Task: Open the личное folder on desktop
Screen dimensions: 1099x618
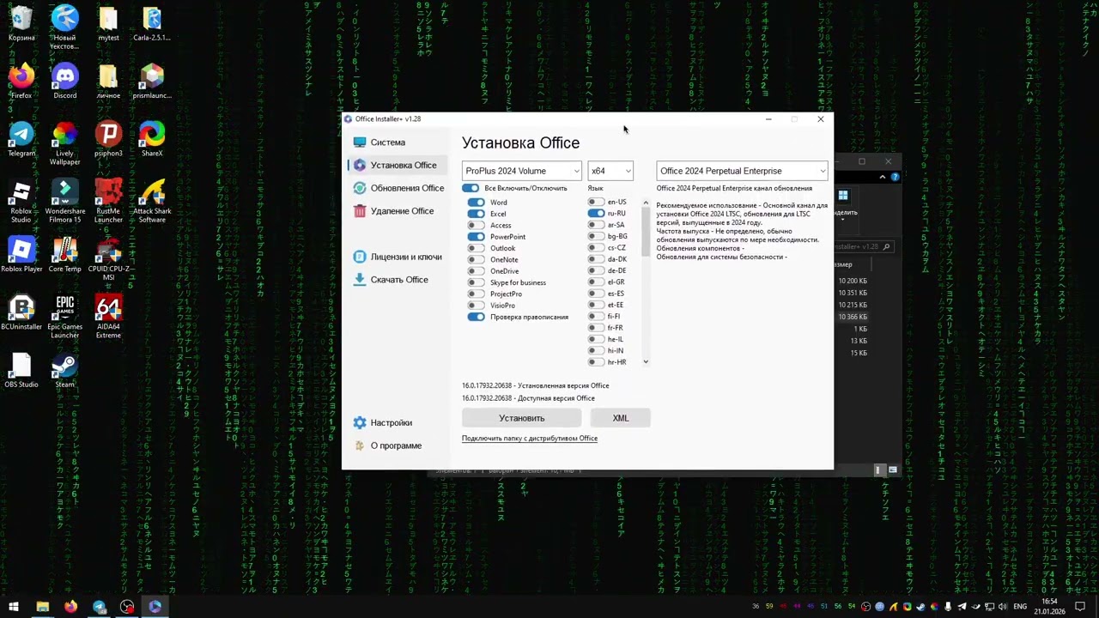Action: 108,82
